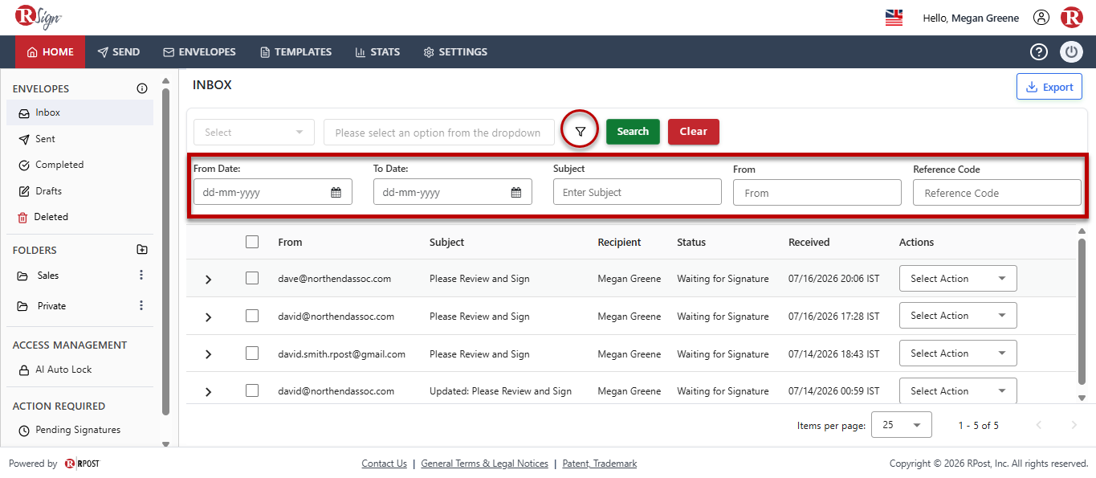
Task: Open the Items per page dropdown
Action: point(902,425)
